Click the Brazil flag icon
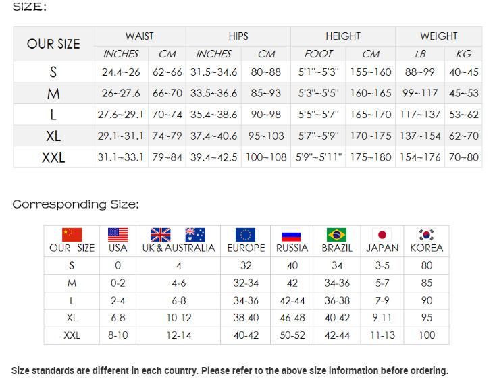Image resolution: width=495 pixels, height=386 pixels. [336, 234]
